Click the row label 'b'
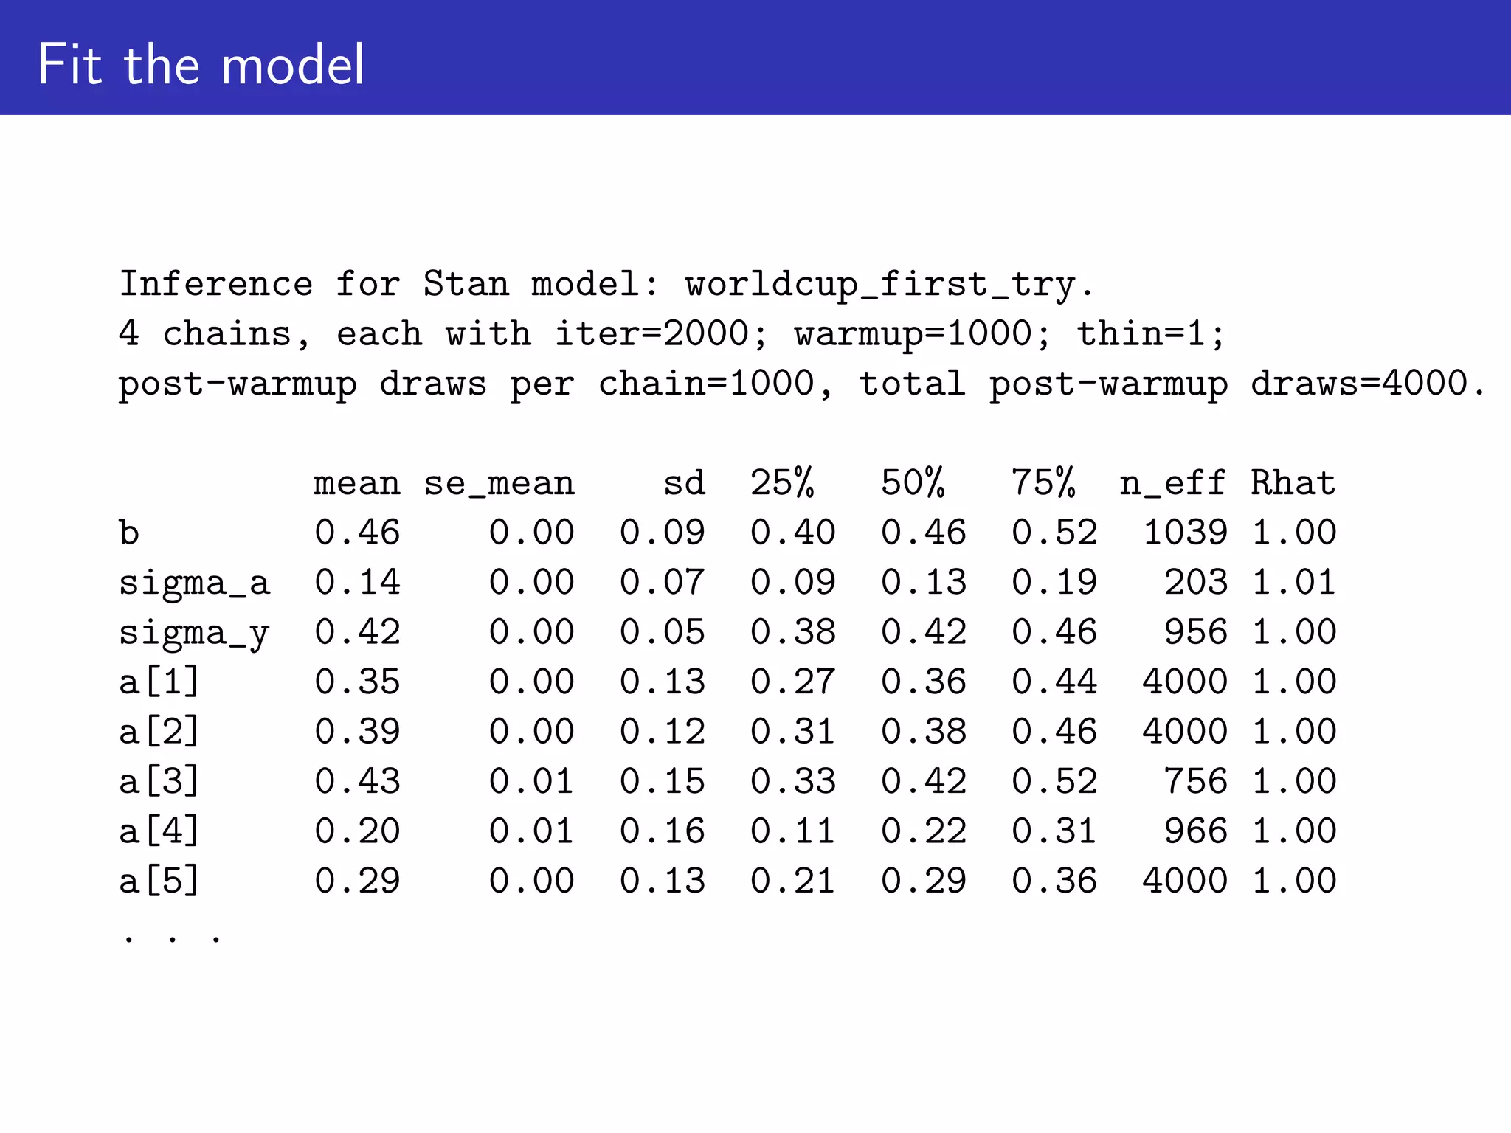 [x=129, y=533]
